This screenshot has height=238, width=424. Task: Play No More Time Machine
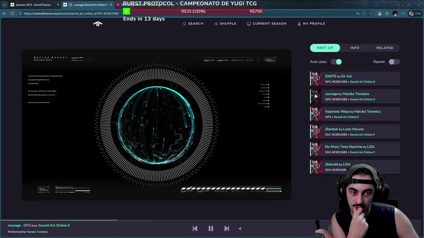point(355,149)
